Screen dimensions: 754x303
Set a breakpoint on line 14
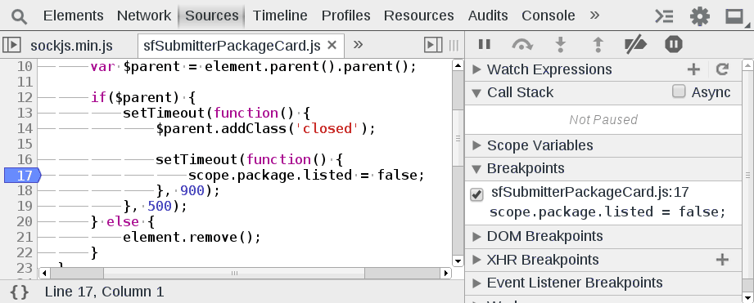tap(25, 128)
